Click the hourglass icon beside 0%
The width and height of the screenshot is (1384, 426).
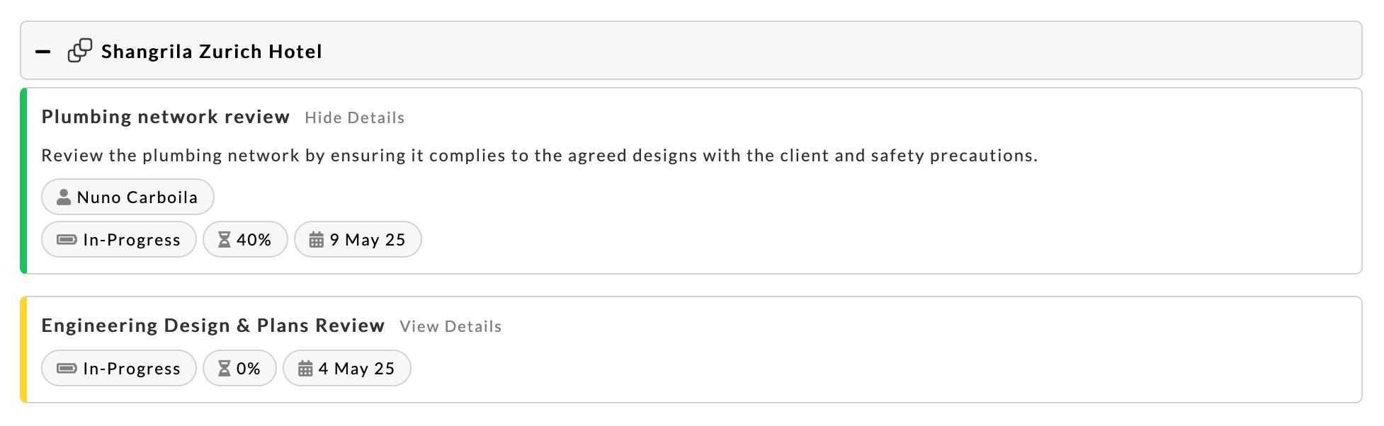pyautogui.click(x=225, y=369)
